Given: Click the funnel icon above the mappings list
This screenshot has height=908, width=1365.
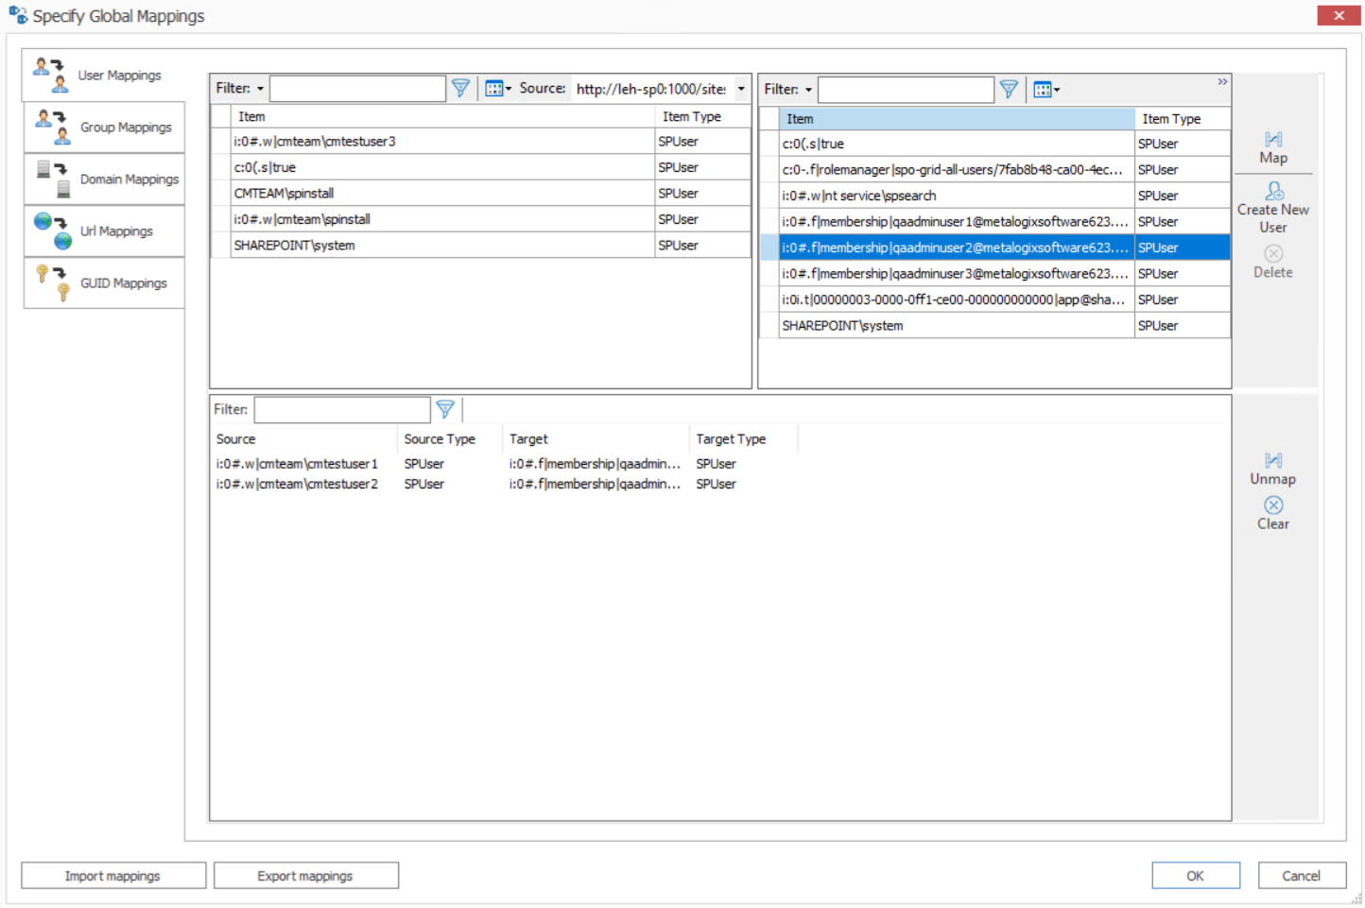Looking at the screenshot, I should tap(445, 409).
